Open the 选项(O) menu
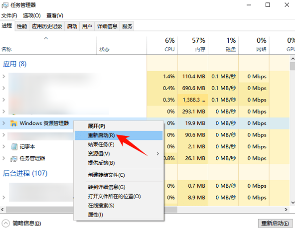The image size is (295, 230). coord(31,15)
